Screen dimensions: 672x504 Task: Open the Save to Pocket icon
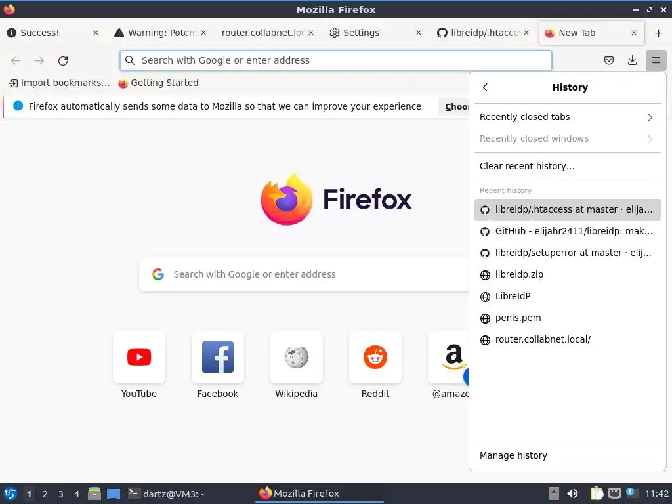(608, 60)
